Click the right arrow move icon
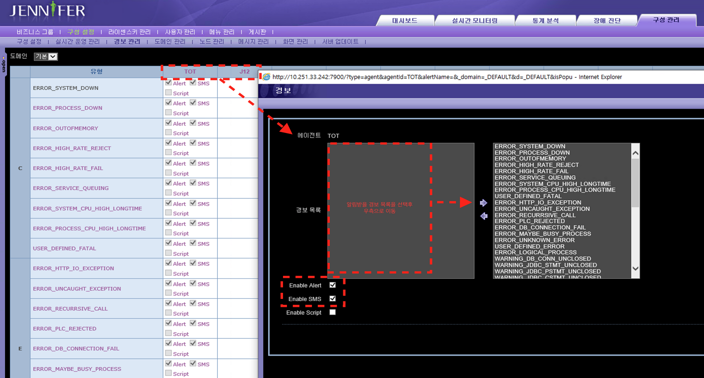This screenshot has height=378, width=704. 483,203
